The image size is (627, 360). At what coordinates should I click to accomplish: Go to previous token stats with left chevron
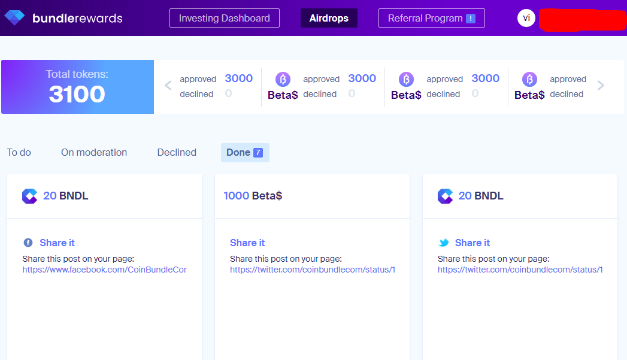pyautogui.click(x=168, y=85)
